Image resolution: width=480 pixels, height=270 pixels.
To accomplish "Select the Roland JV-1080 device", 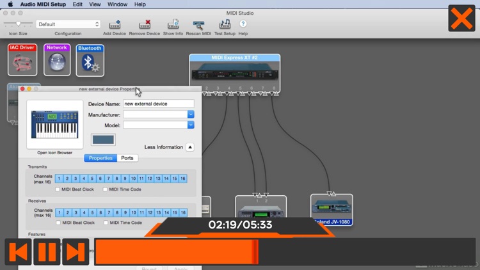I will (x=332, y=210).
